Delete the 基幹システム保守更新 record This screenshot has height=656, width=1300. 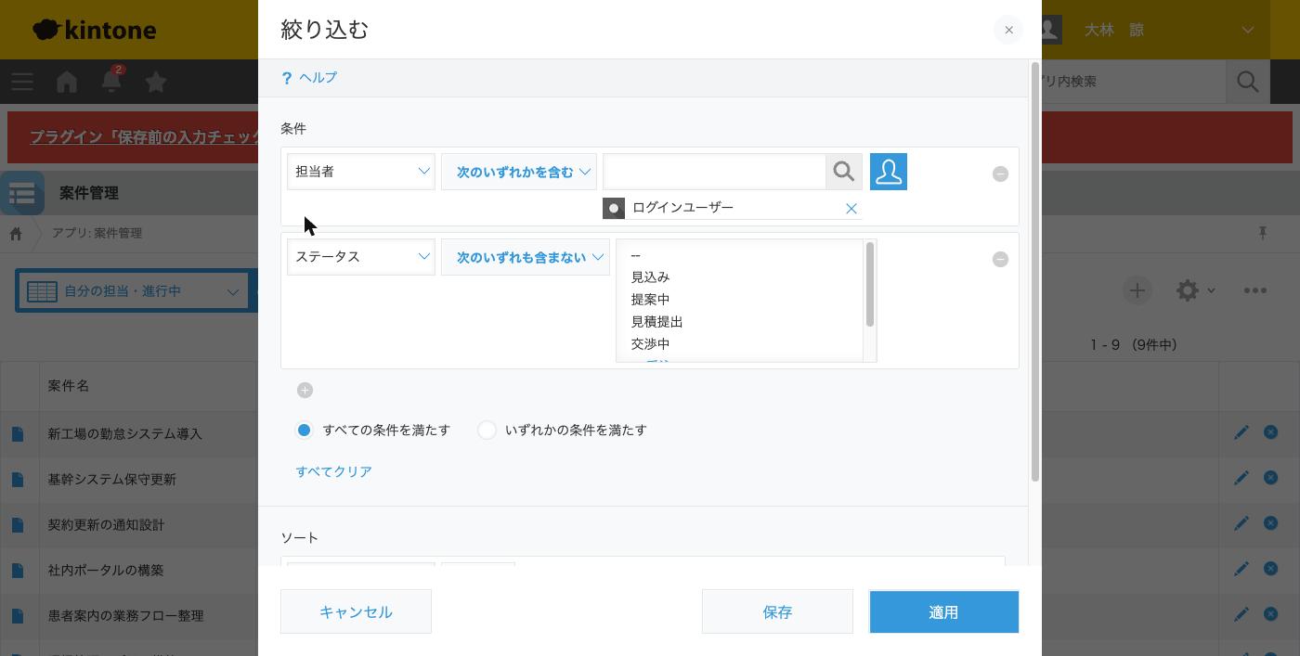[1270, 478]
